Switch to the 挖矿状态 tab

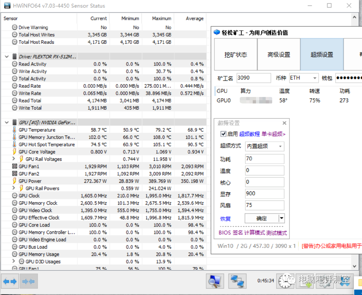tap(236, 54)
